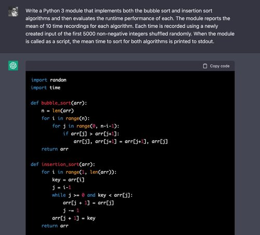
Task: Click the green ChatGPT logo icon
Action: click(13, 65)
